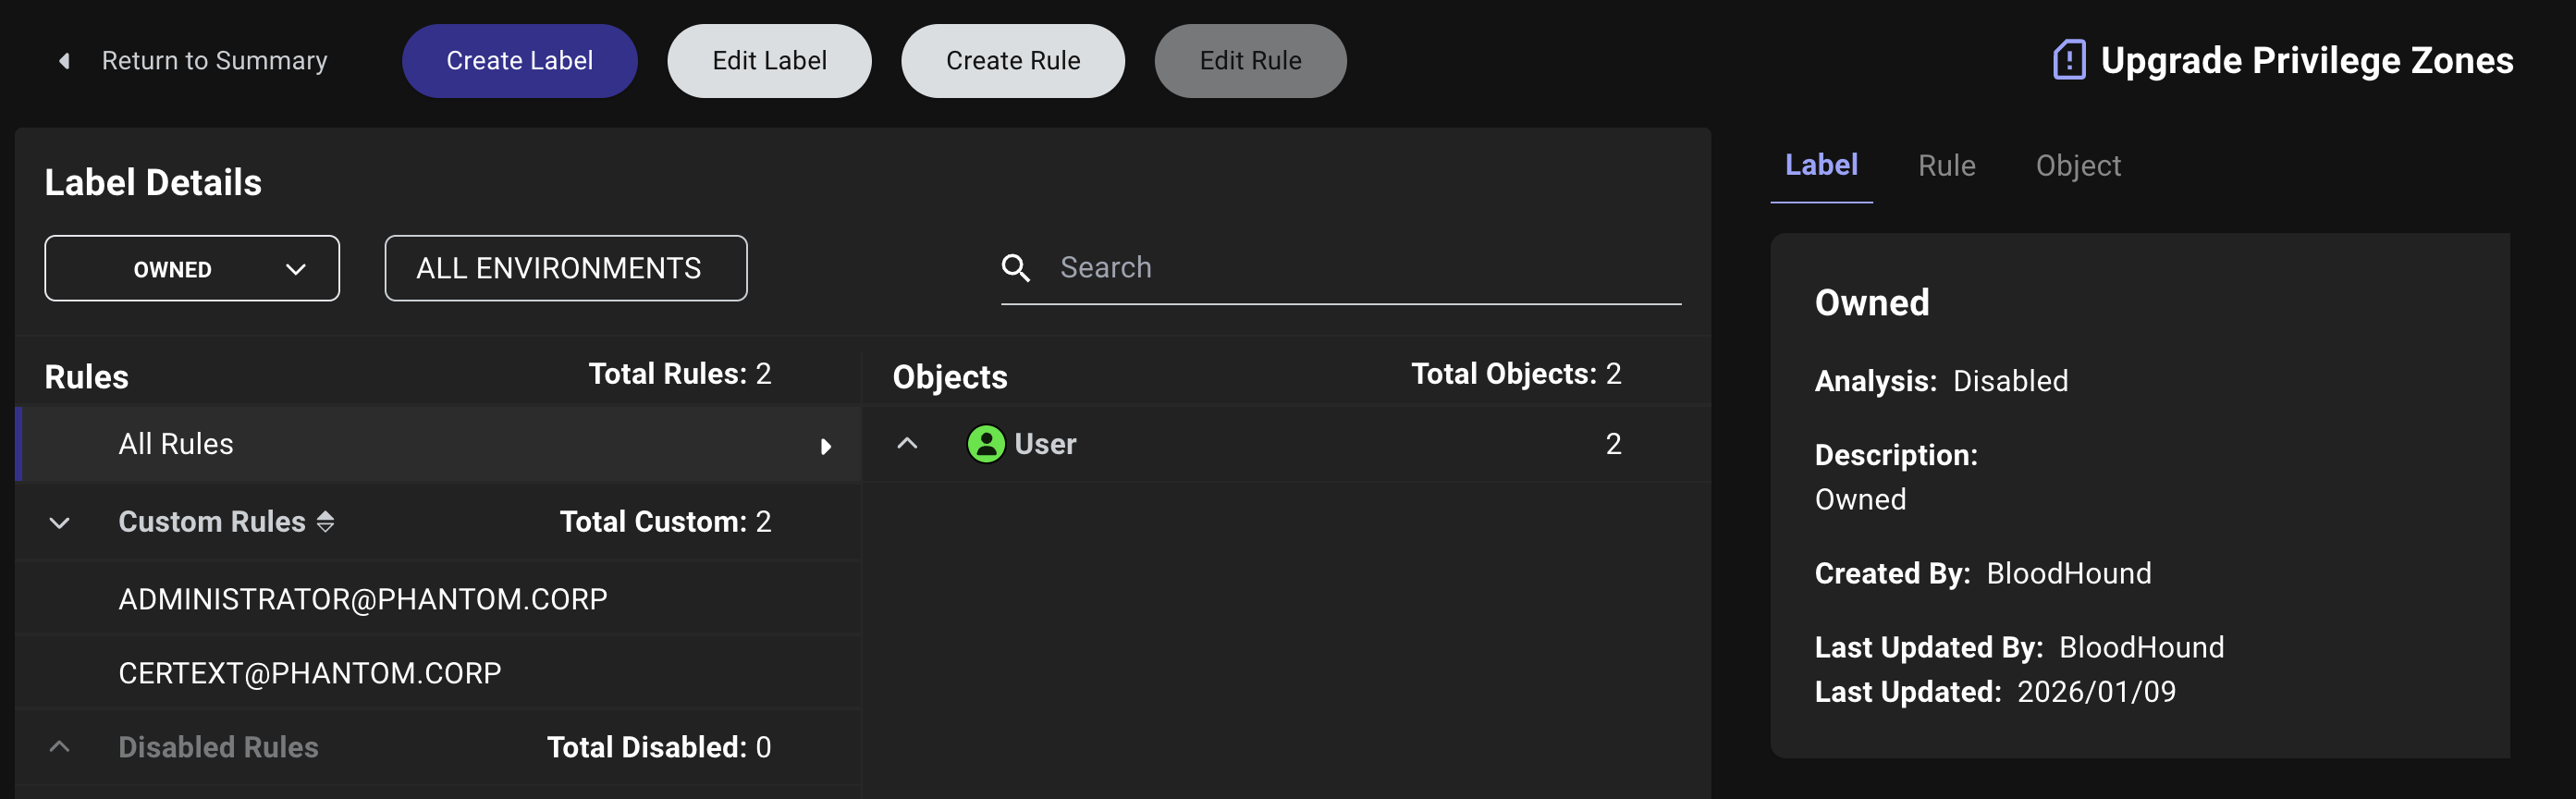Screen dimensions: 2576x799
Task: Select the CERTEXT@PHANTOM.CORP rule
Action: [x=309, y=672]
